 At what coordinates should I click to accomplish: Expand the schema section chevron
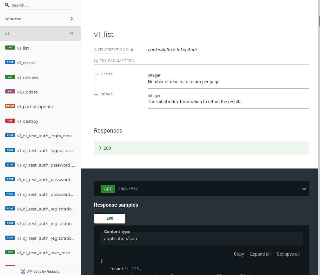click(71, 19)
